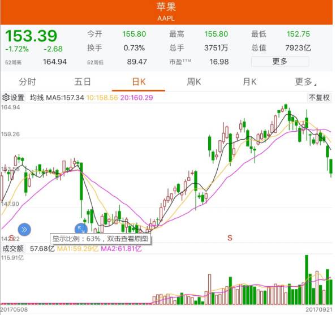Viewport: 336px width, 315px height.
Task: Click the end date 20170921
Action: pyautogui.click(x=319, y=310)
